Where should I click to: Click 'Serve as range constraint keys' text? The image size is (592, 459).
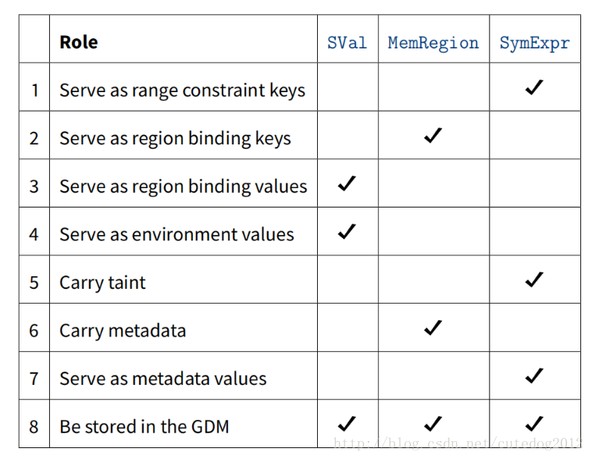pos(182,91)
